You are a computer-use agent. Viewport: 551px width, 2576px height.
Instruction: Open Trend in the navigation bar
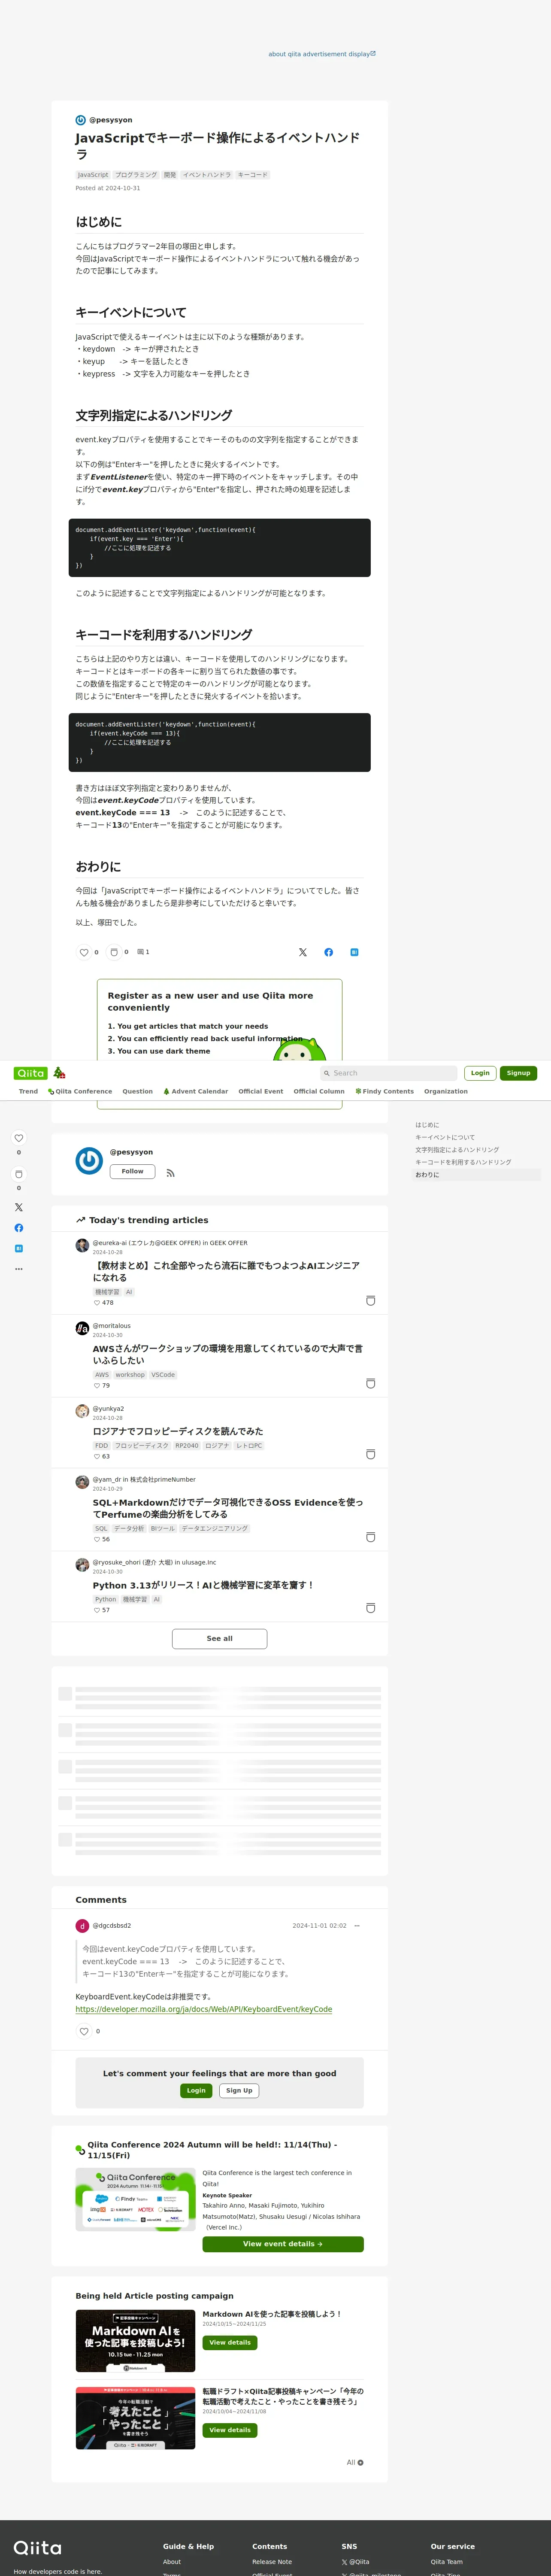pyautogui.click(x=28, y=1091)
